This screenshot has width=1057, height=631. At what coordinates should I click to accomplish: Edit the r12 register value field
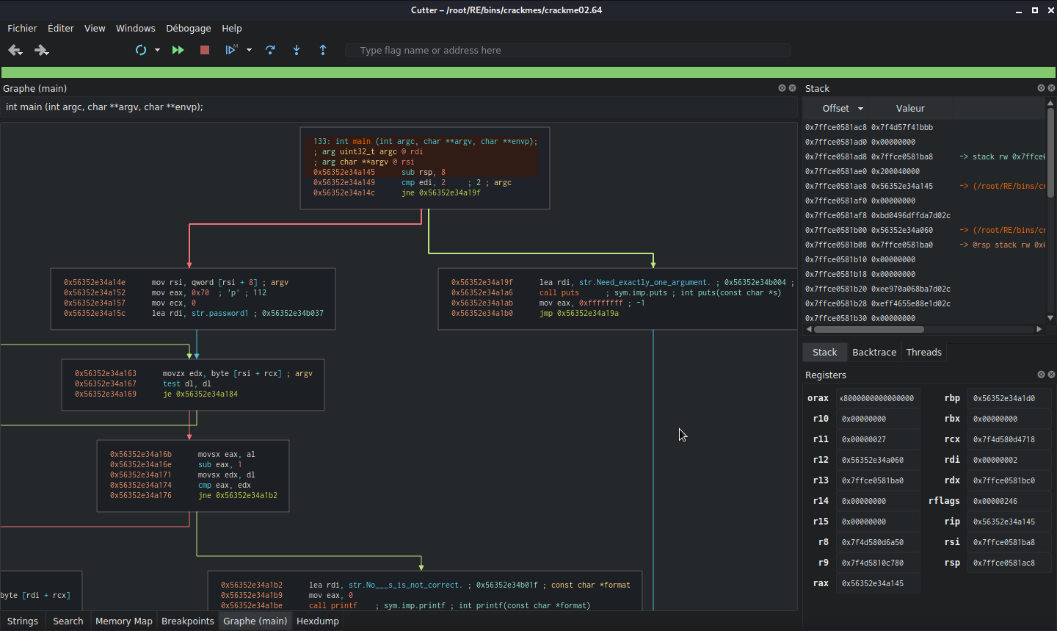[x=877, y=460]
